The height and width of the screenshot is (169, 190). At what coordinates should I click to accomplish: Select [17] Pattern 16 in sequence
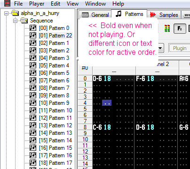pyautogui.click(x=55, y=155)
